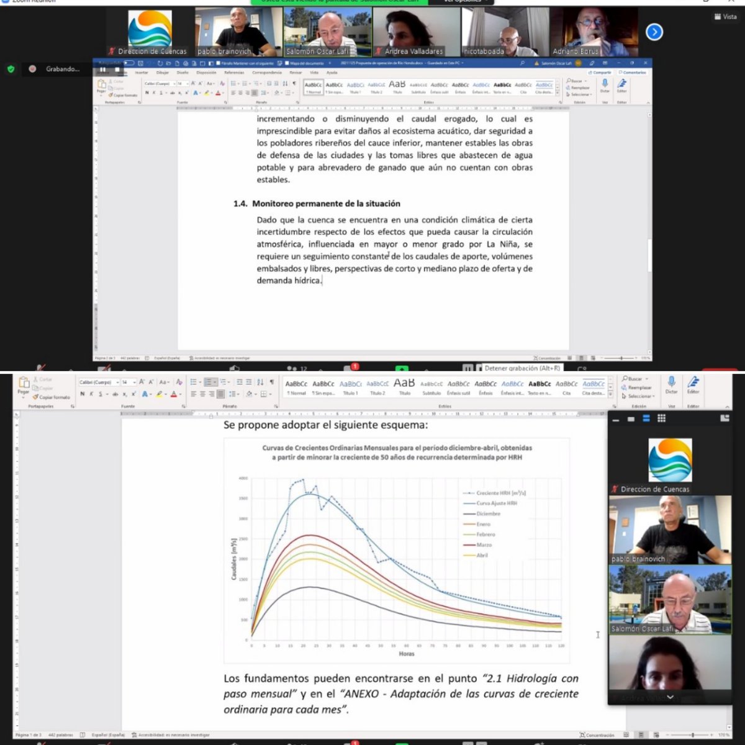Viewport: 745px width, 745px height.
Task: Open the font size 14 dropdown in bottom ribbon
Action: click(134, 382)
